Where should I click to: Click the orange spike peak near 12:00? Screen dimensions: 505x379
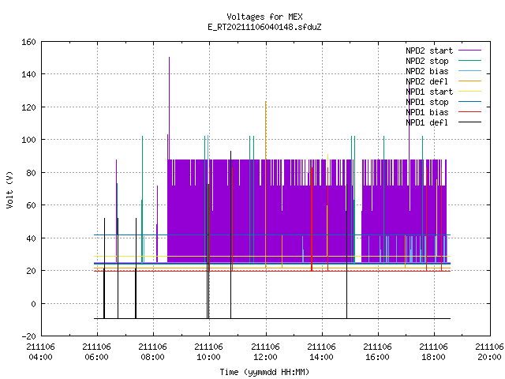[x=266, y=102]
